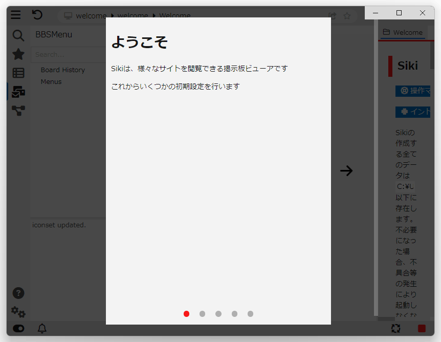Click the share icon in address bar
This screenshot has width=441, height=342.
click(x=333, y=16)
